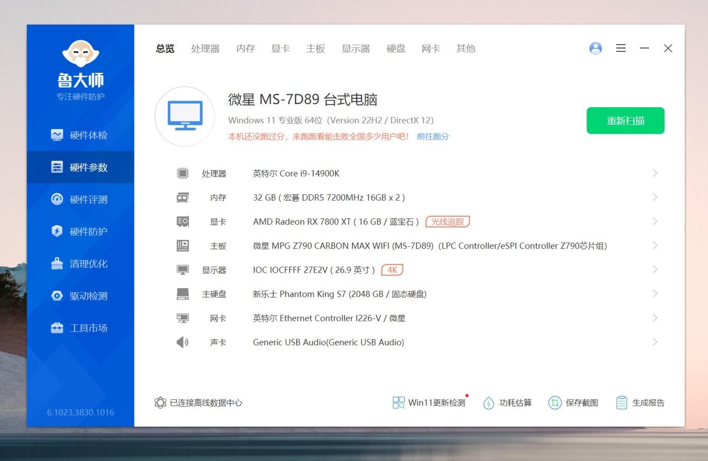Click the memory module icon

coord(183,197)
